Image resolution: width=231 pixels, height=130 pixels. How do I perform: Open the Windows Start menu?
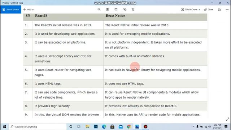point(4,127)
